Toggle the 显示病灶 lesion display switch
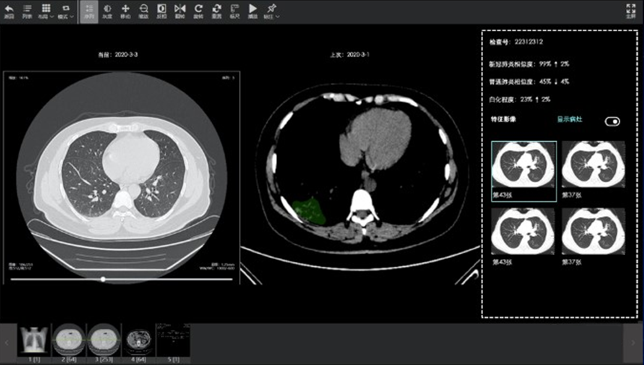The height and width of the screenshot is (365, 644). point(612,121)
